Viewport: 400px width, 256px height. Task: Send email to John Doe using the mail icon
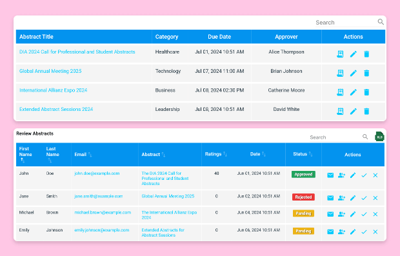coord(330,175)
